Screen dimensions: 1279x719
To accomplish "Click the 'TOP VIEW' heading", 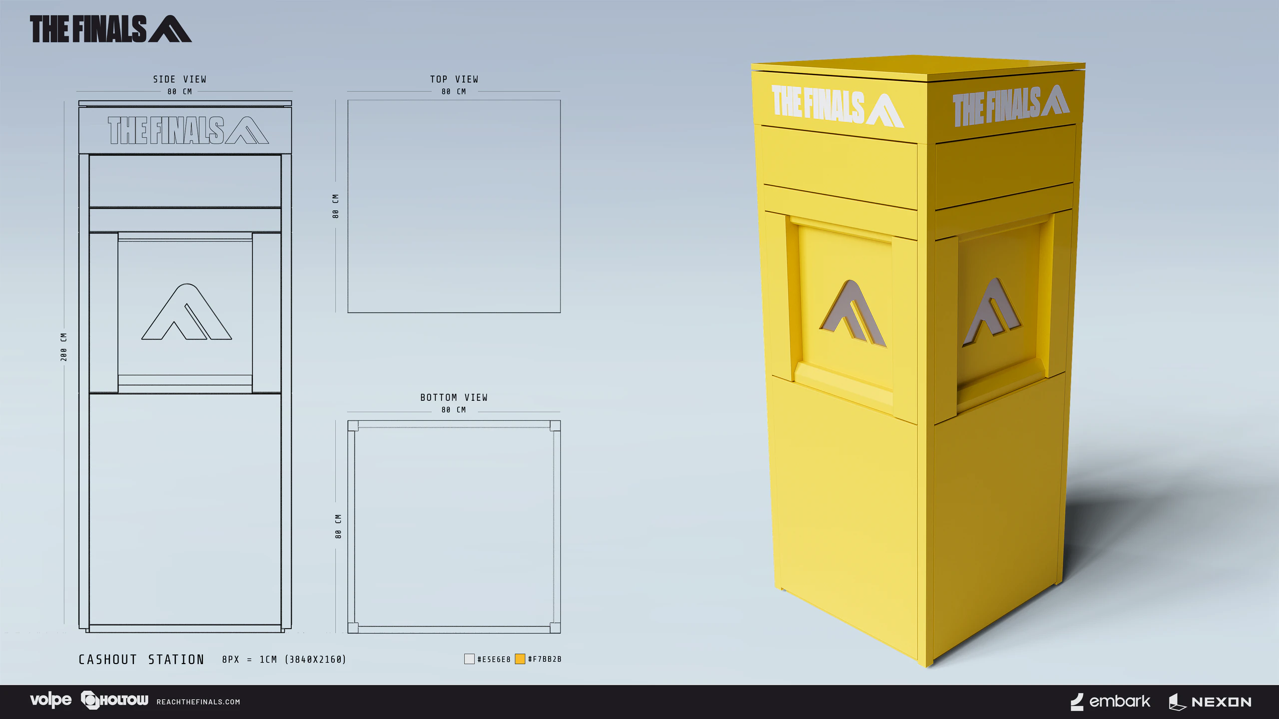I will coord(454,79).
